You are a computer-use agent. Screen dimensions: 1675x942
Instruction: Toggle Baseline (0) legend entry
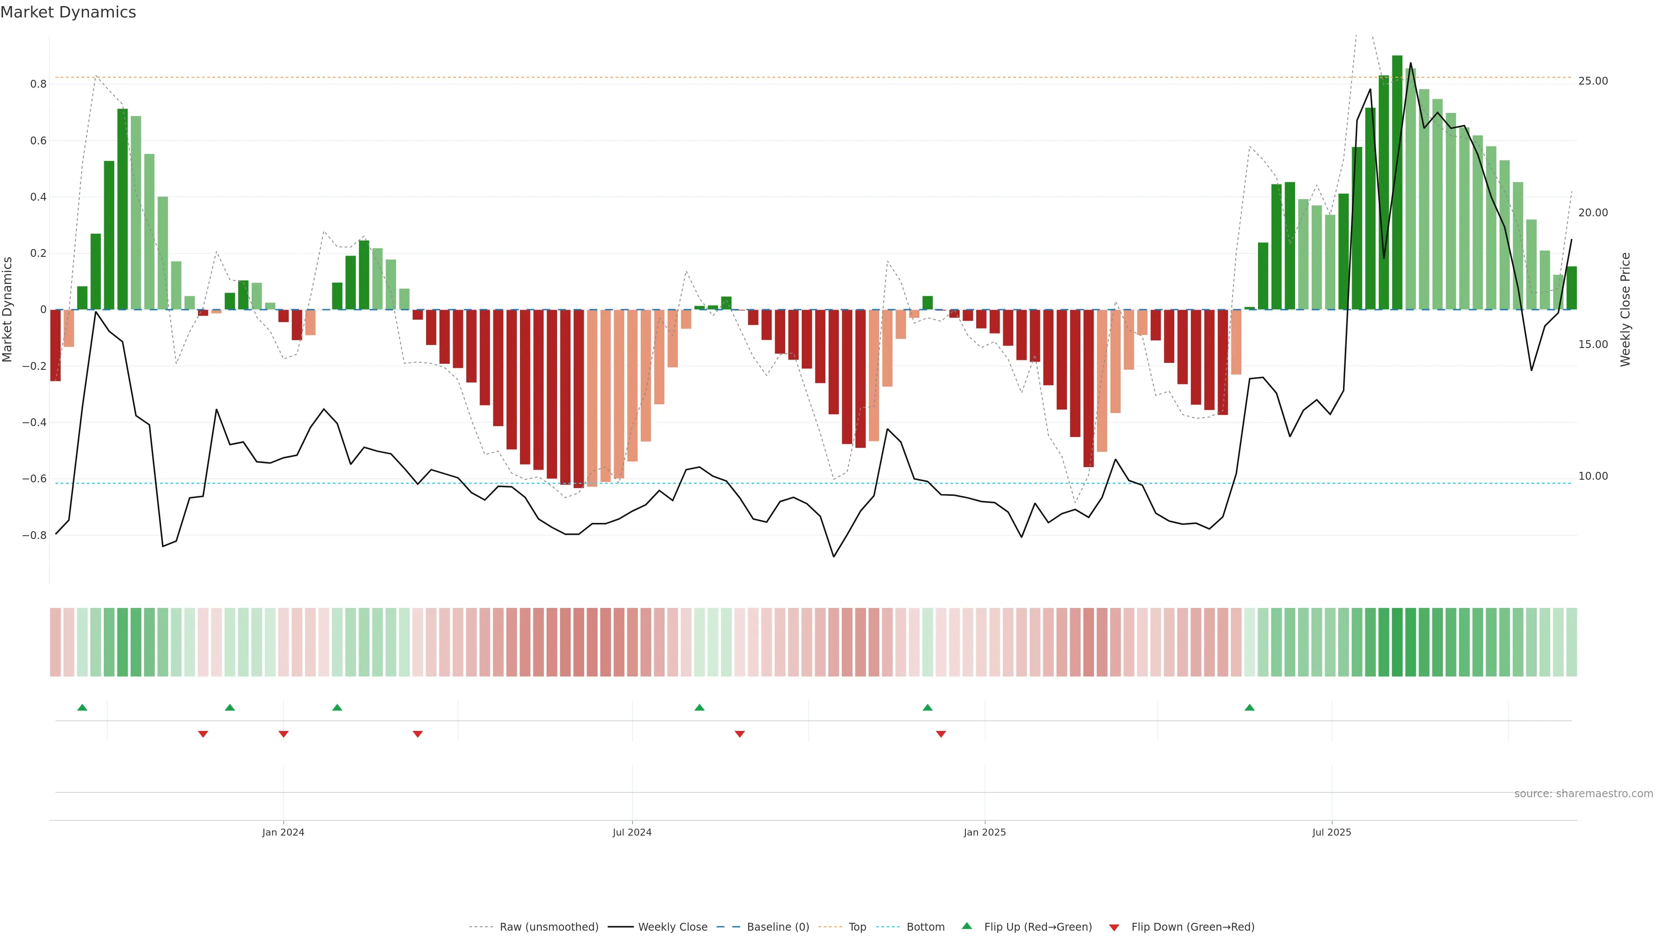tap(777, 927)
